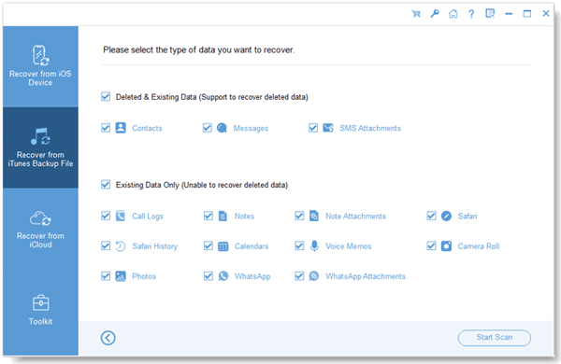The height and width of the screenshot is (364, 561).
Task: Go to the home icon in the title bar
Action: coord(453,14)
